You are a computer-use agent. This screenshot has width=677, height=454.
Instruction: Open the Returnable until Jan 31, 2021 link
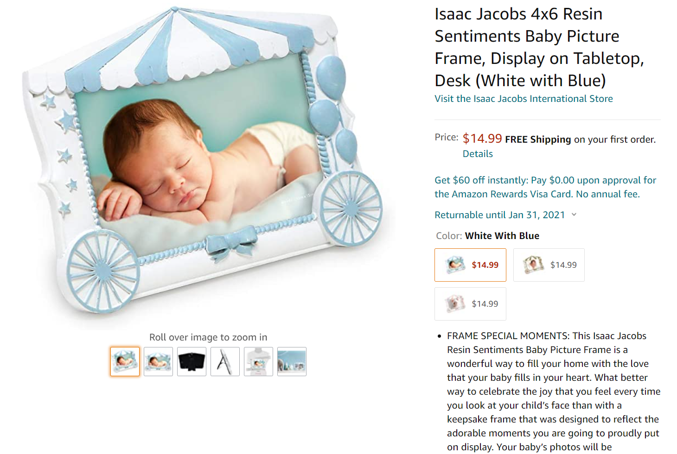499,215
